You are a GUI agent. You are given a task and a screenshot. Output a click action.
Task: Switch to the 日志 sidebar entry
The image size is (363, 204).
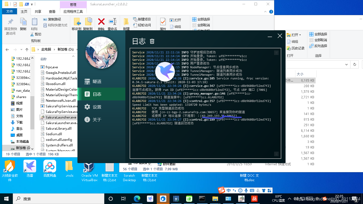(101, 94)
